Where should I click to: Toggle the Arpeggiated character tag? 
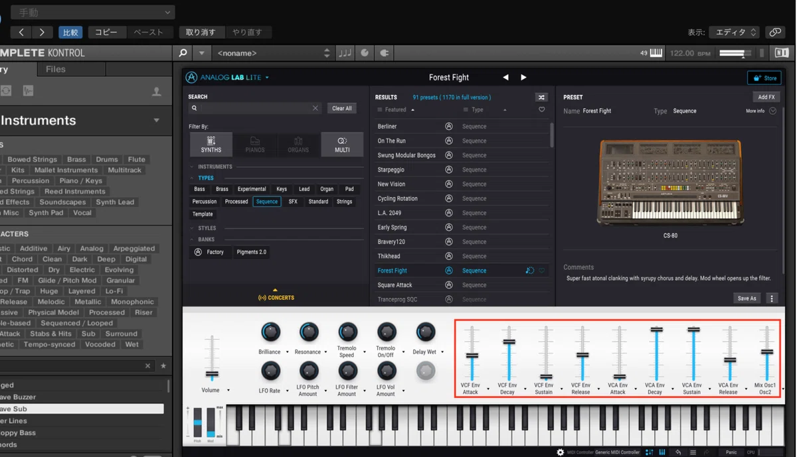(134, 248)
